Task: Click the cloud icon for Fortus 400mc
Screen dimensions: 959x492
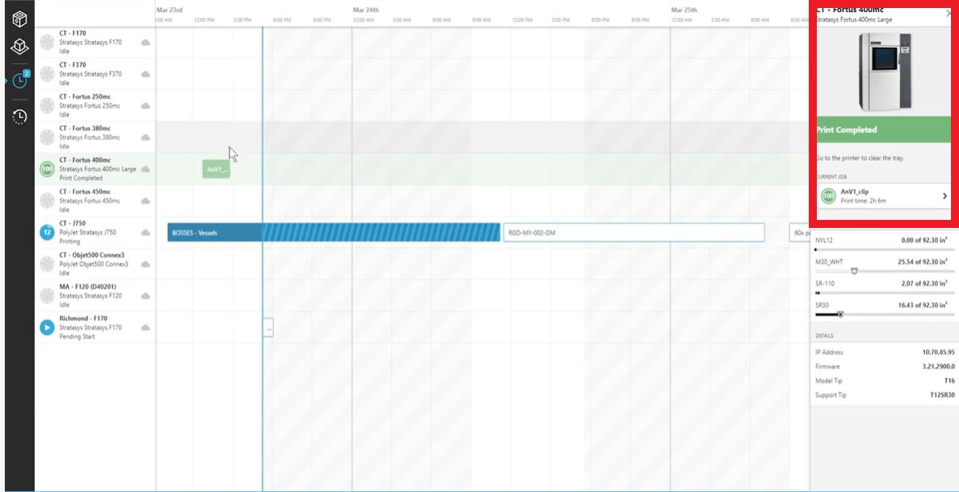Action: click(145, 169)
